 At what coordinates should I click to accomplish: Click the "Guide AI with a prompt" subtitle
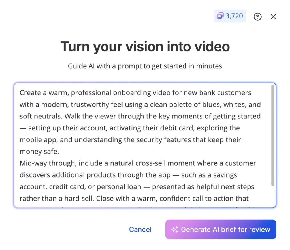point(145,66)
